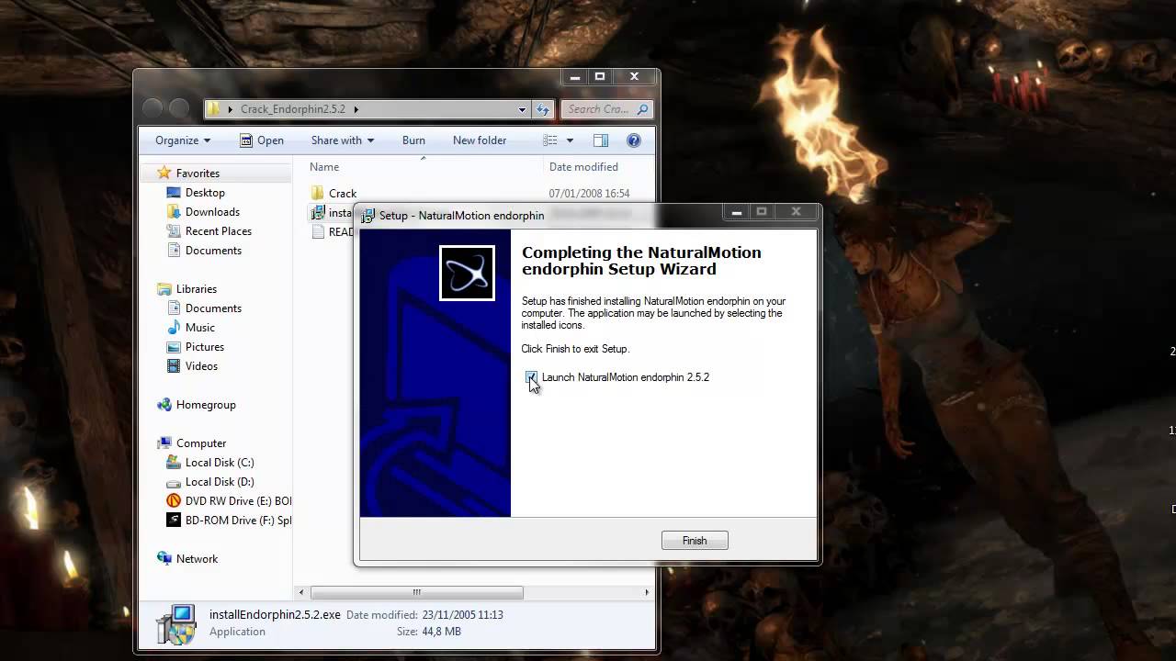The height and width of the screenshot is (661, 1176).
Task: Select Libraries in navigation pane
Action: click(196, 289)
